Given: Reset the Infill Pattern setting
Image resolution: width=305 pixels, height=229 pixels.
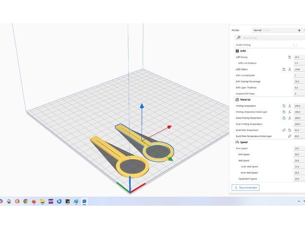Looking at the screenshot, I should pyautogui.click(x=284, y=69).
